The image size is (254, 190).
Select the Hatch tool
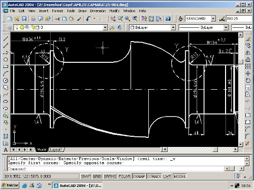[x=6, y=136]
